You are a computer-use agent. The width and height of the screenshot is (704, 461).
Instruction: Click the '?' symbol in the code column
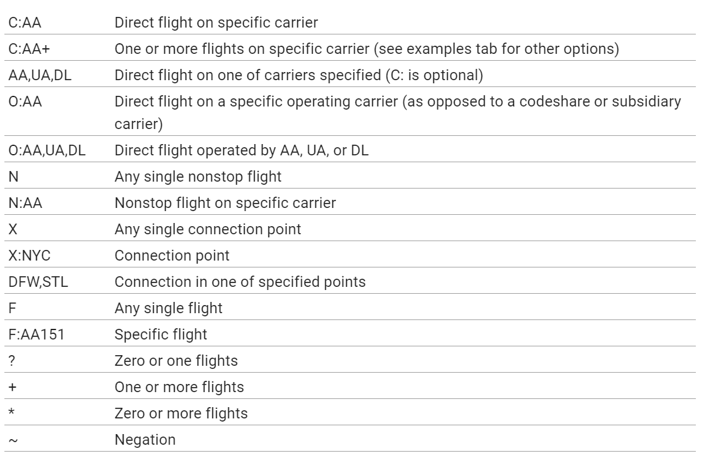11,361
